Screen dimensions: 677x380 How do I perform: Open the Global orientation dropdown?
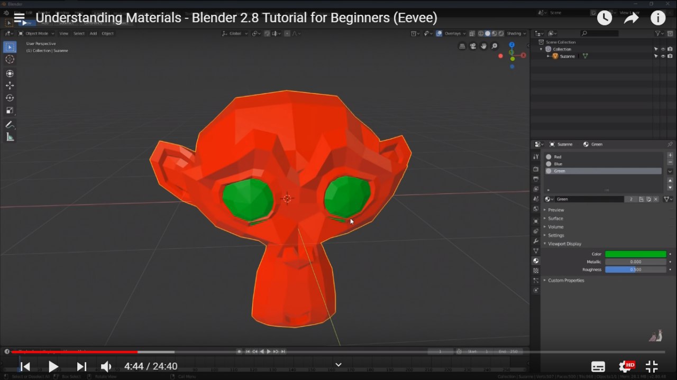235,33
